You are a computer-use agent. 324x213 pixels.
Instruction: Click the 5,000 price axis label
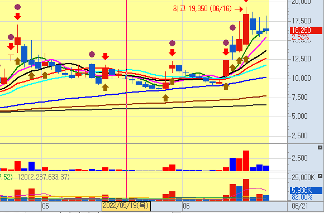click(x=299, y=116)
